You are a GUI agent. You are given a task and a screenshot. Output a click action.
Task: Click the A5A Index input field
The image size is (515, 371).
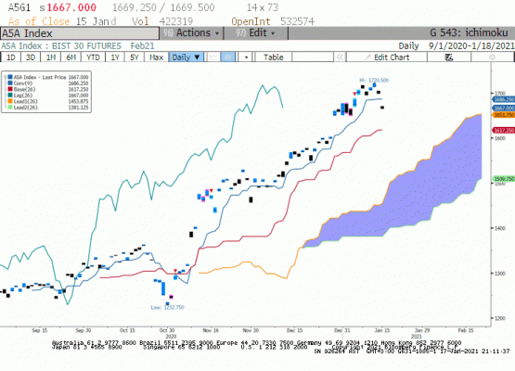coord(80,33)
